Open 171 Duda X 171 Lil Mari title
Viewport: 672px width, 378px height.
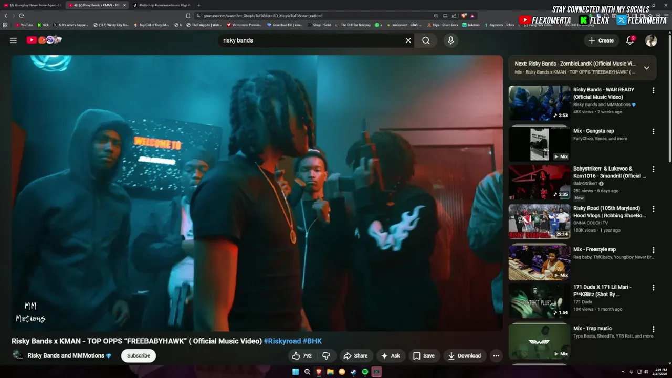click(x=602, y=290)
